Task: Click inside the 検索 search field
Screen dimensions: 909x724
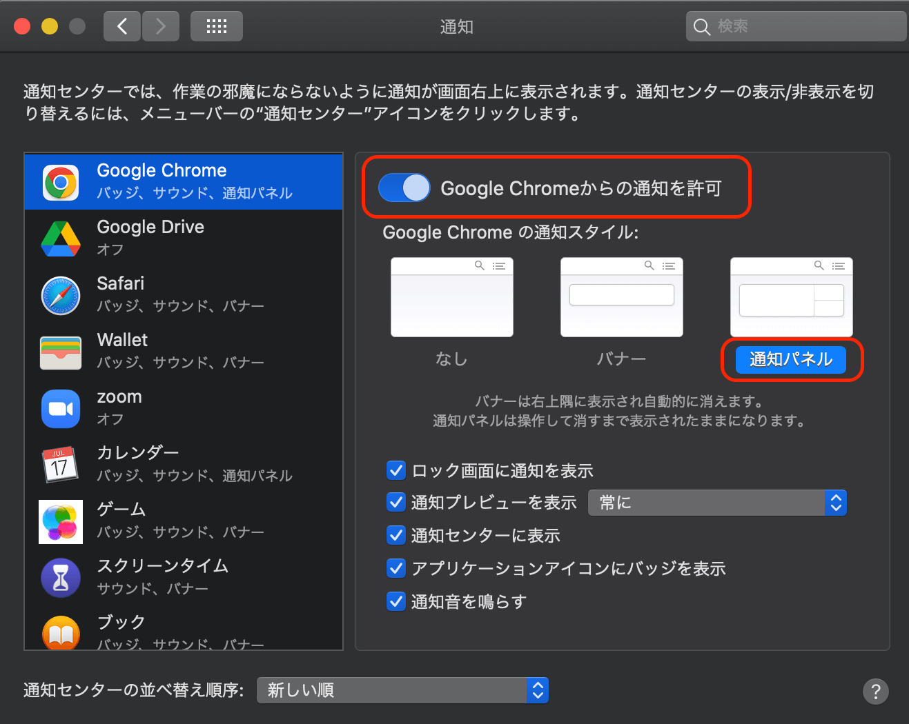Action: click(794, 26)
